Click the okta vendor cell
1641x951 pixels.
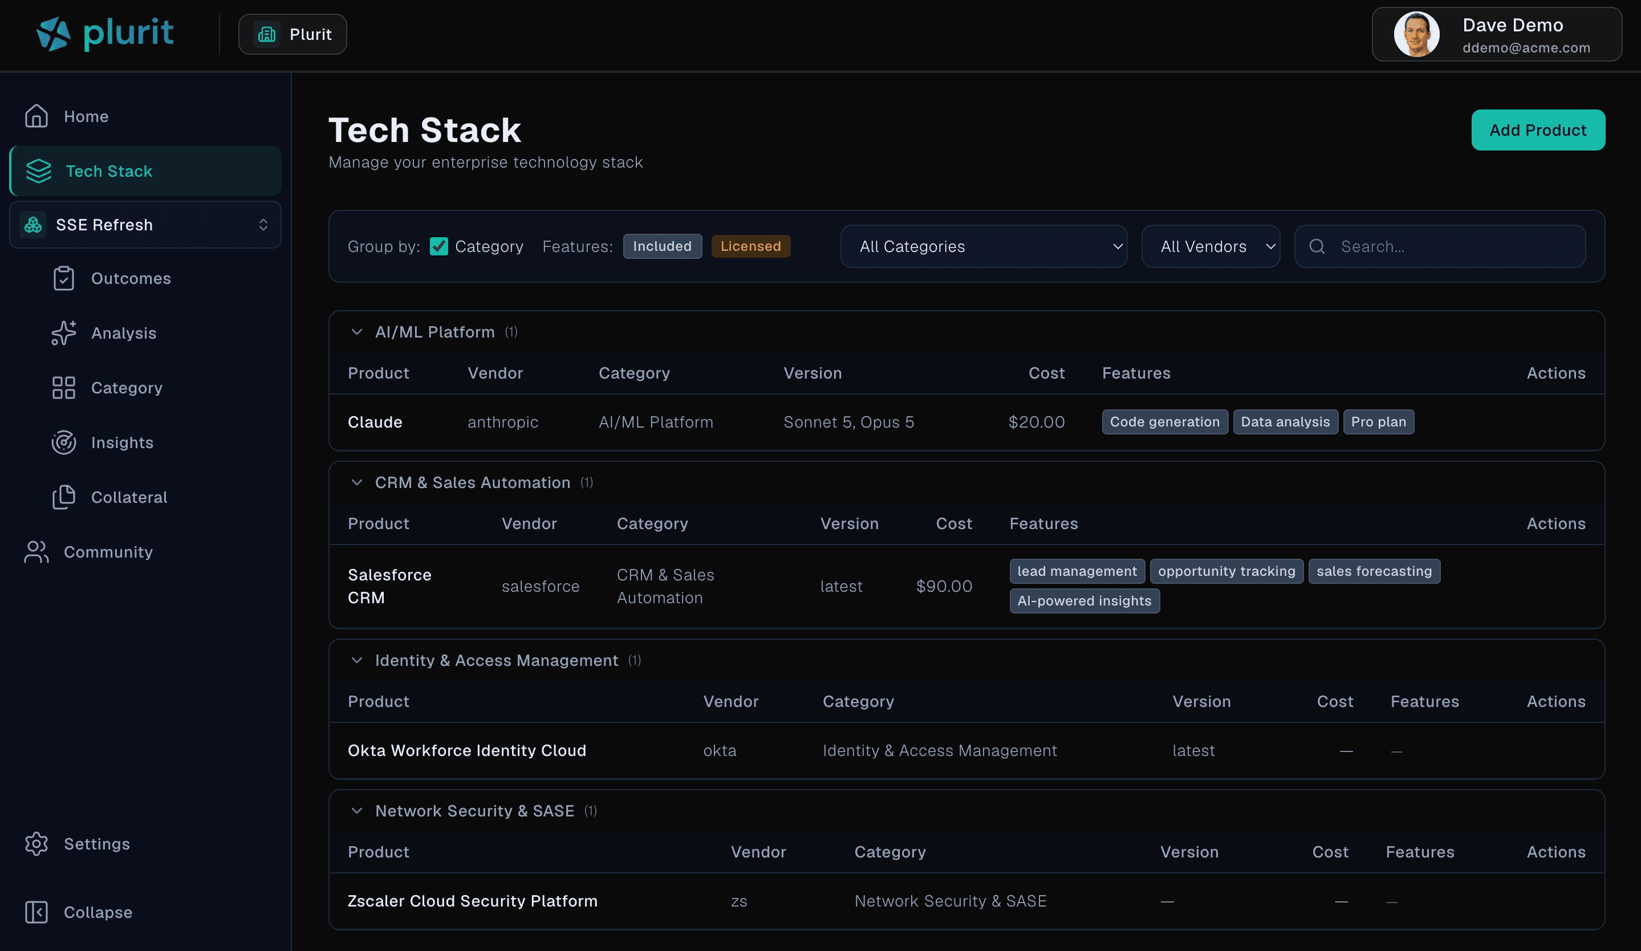720,751
